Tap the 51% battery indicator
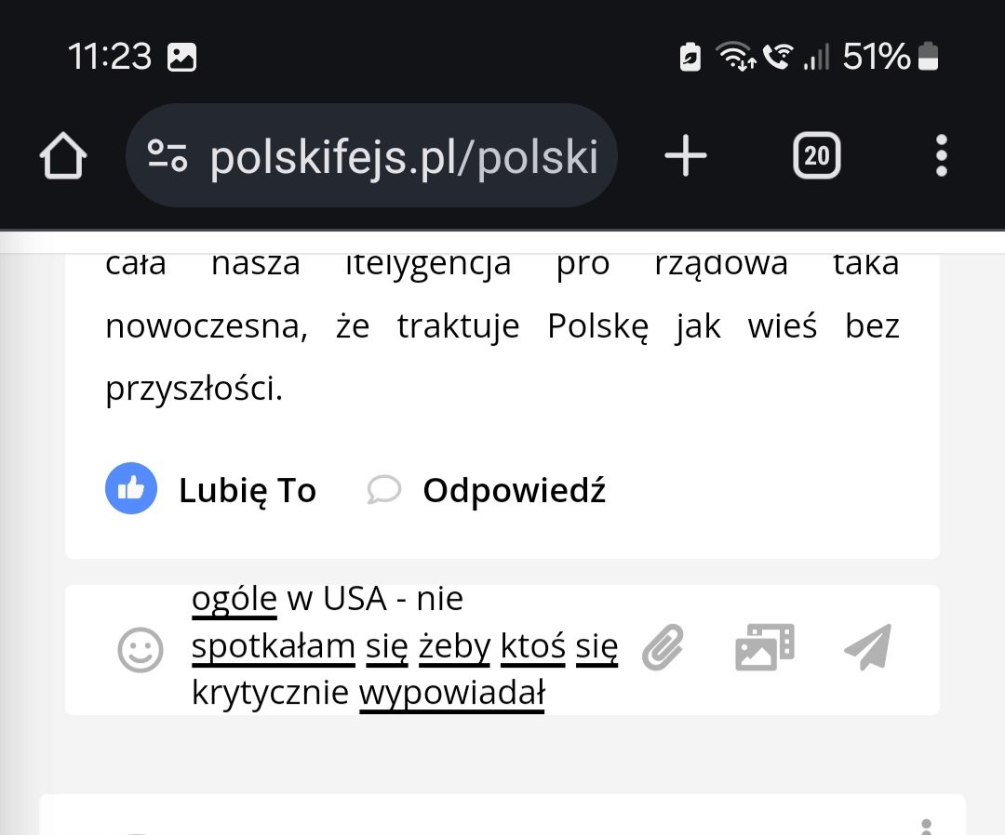This screenshot has height=835, width=1005. point(891,57)
